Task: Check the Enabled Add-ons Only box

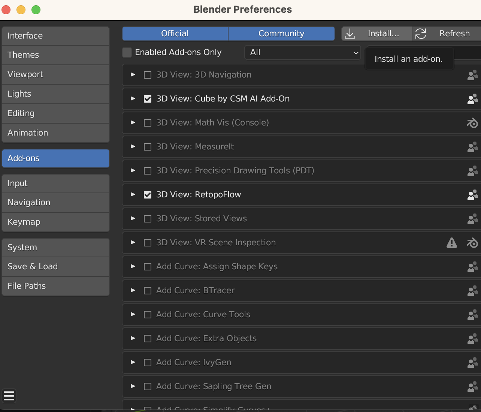Action: click(127, 52)
